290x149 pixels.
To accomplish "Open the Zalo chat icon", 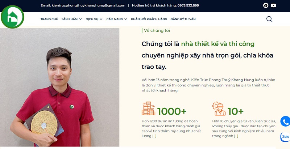I will (x=285, y=137).
